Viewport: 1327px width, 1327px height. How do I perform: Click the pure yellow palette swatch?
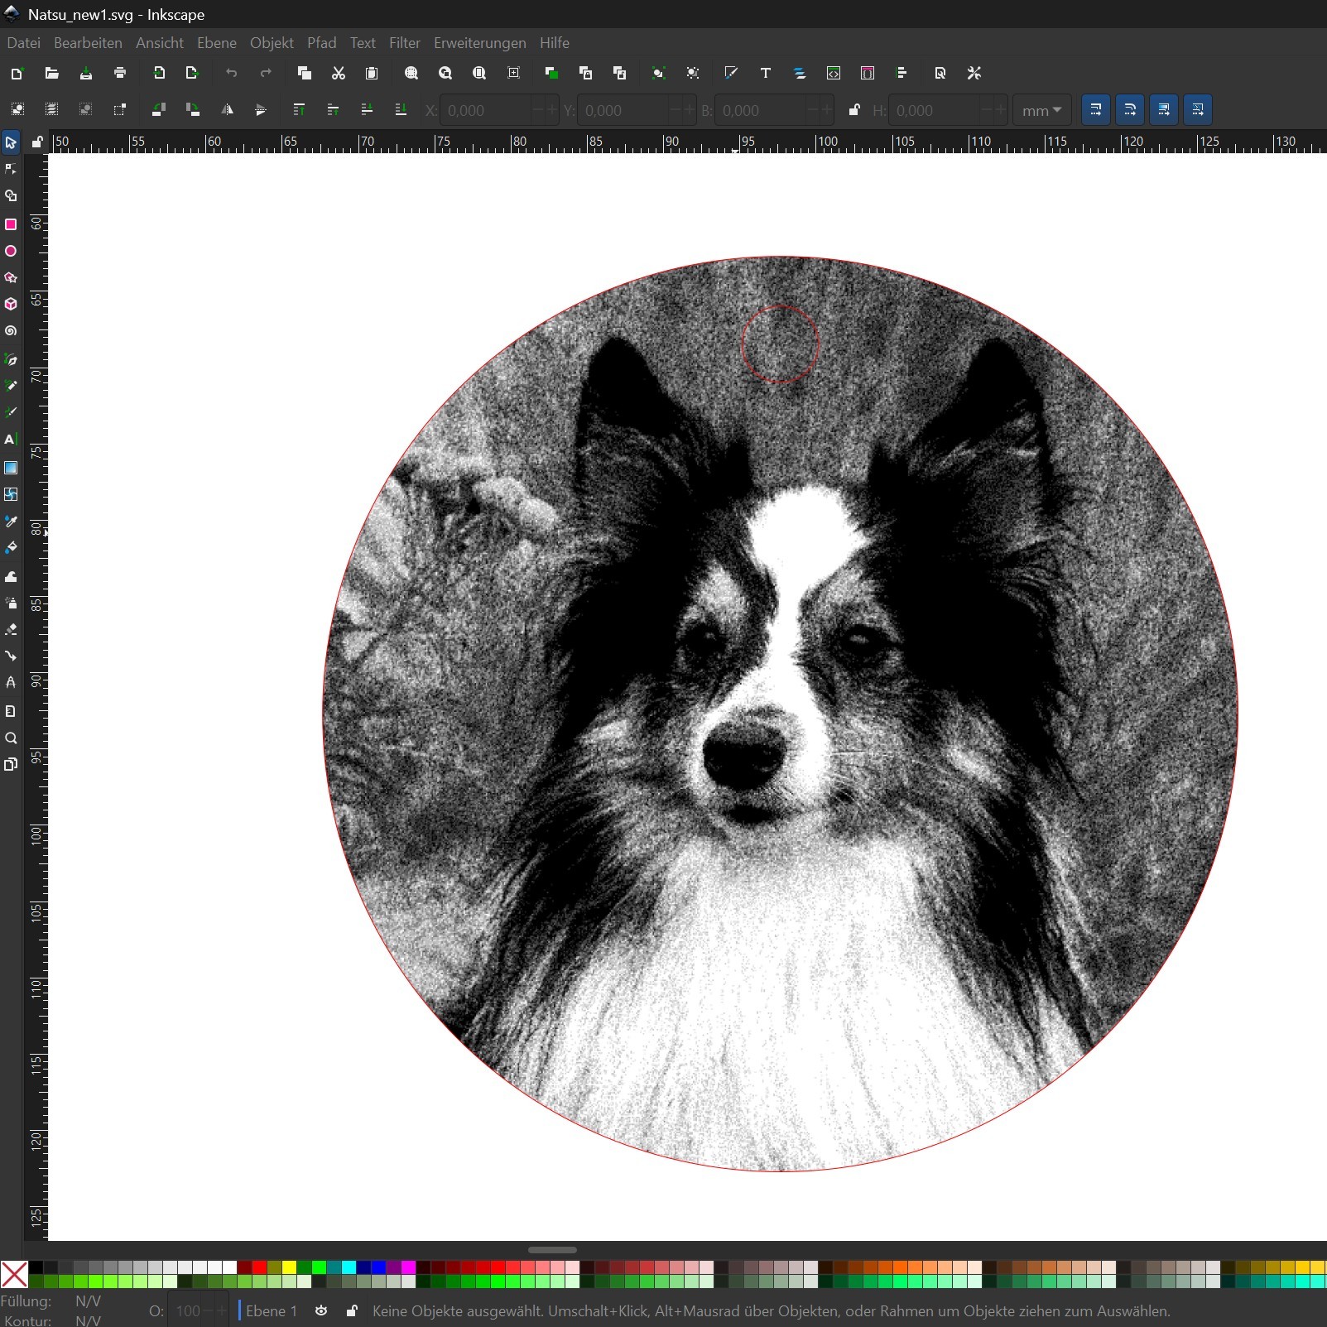[x=289, y=1267]
